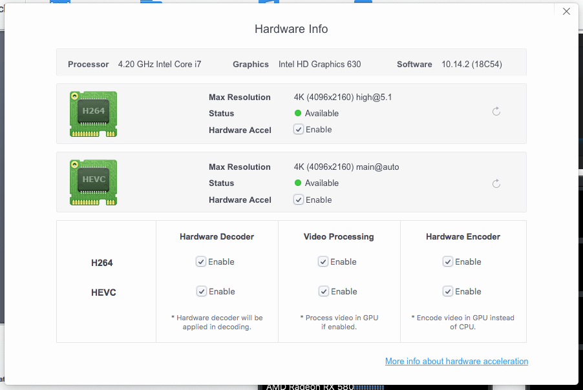The height and width of the screenshot is (390, 583).
Task: Click the Hardware Encoder column header
Action: (x=463, y=236)
